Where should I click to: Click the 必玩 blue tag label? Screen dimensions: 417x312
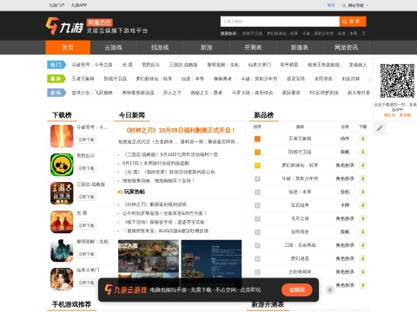click(56, 93)
